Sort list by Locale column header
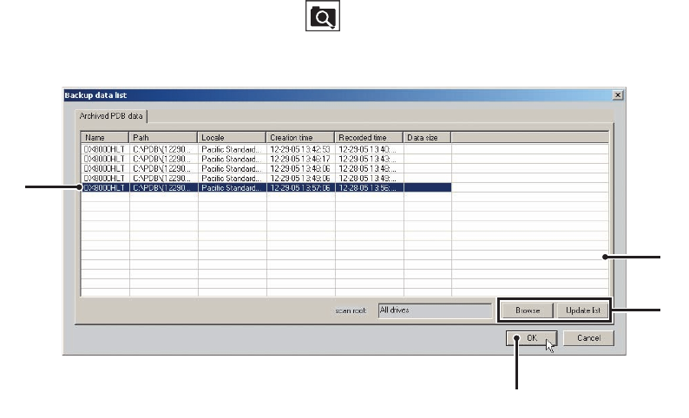 pos(232,137)
